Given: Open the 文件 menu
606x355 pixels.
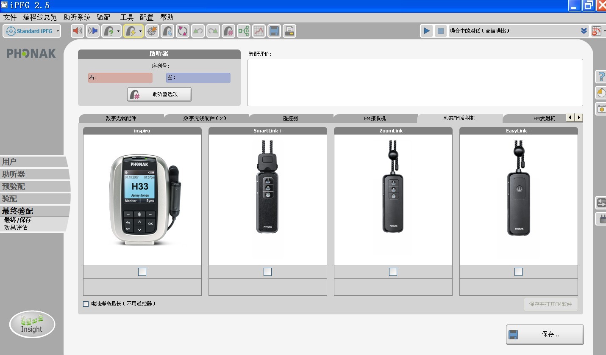Looking at the screenshot, I should (x=10, y=17).
